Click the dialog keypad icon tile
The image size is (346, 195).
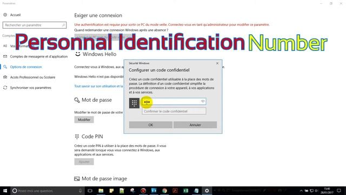point(134,103)
